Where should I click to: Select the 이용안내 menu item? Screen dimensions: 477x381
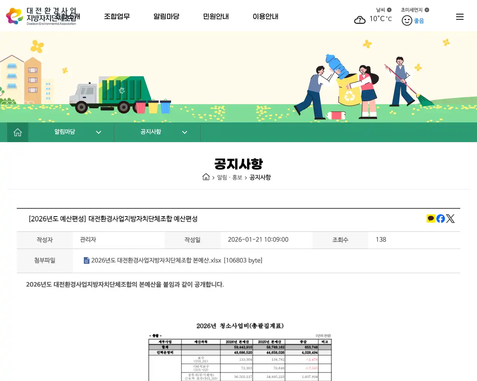point(265,16)
